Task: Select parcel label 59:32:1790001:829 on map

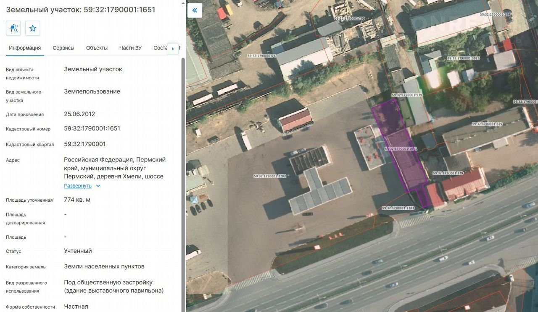Action: tap(487, 124)
